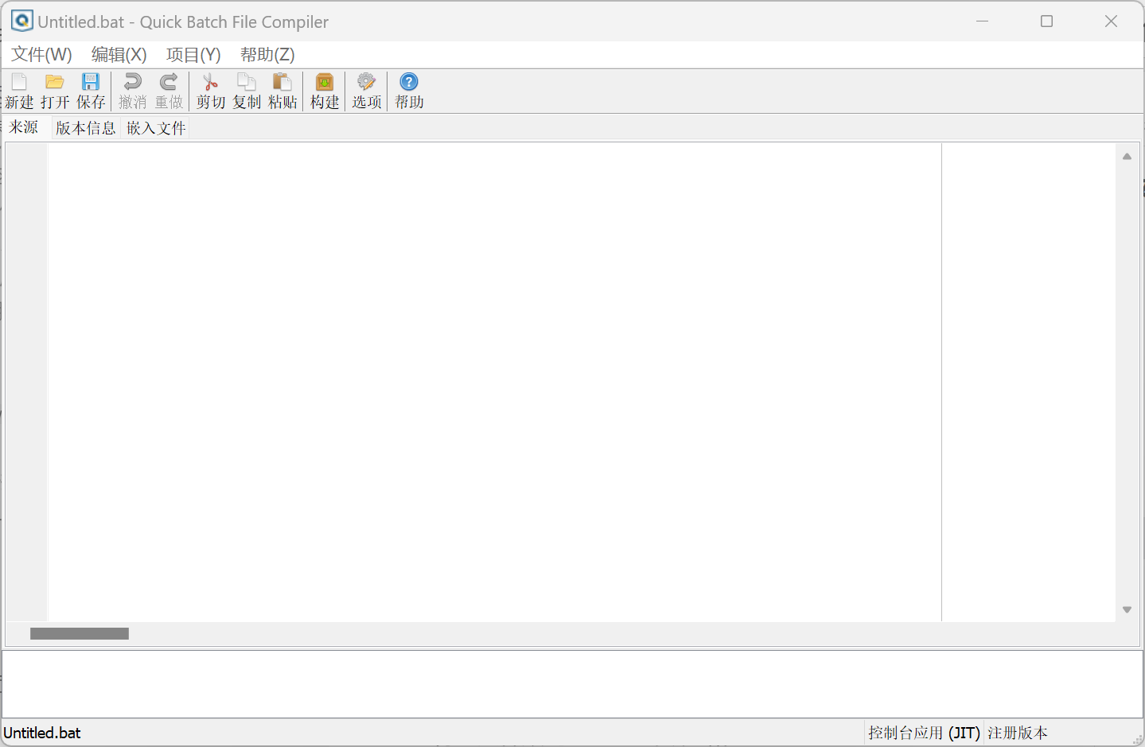
Task: Open 选项 (Options) gear icon
Action: coord(367,91)
